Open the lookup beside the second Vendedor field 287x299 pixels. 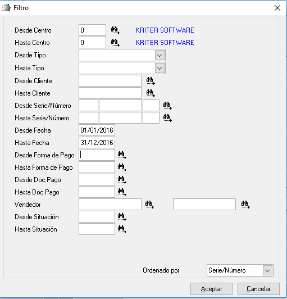click(245, 205)
